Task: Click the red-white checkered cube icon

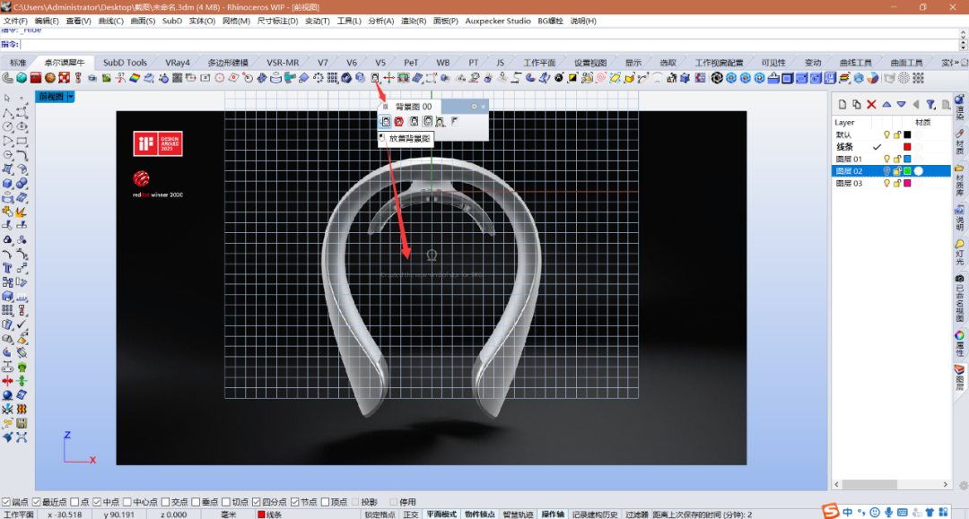Action: point(64,78)
